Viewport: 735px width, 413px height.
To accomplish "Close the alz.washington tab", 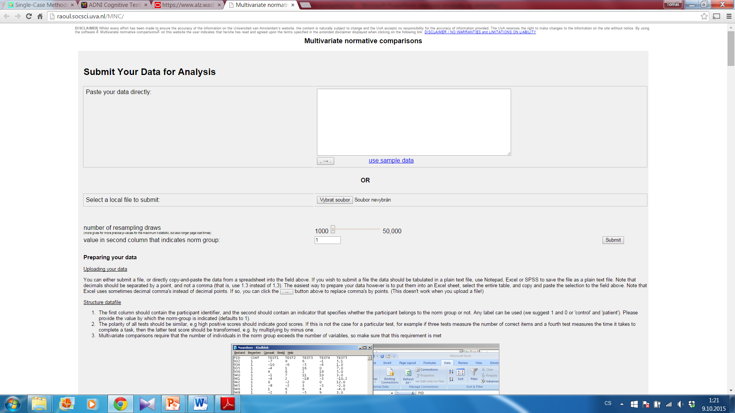I will click(x=219, y=5).
